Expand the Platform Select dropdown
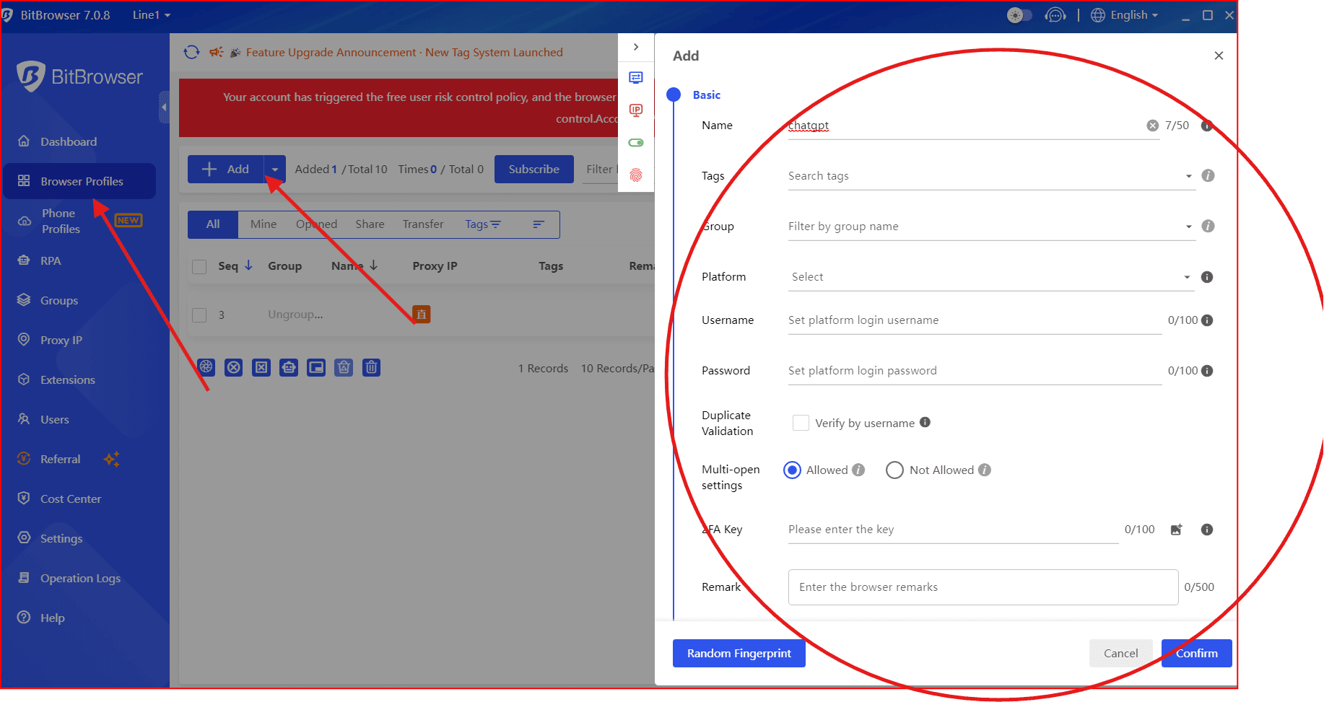 [989, 277]
